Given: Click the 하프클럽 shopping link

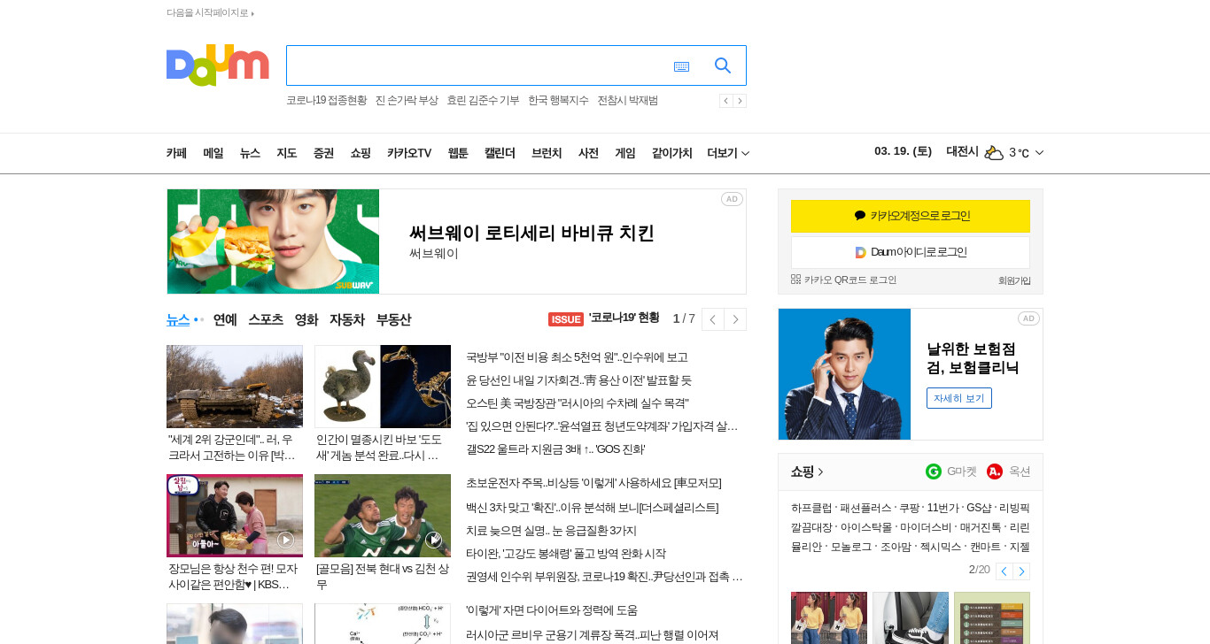Looking at the screenshot, I should click(811, 508).
